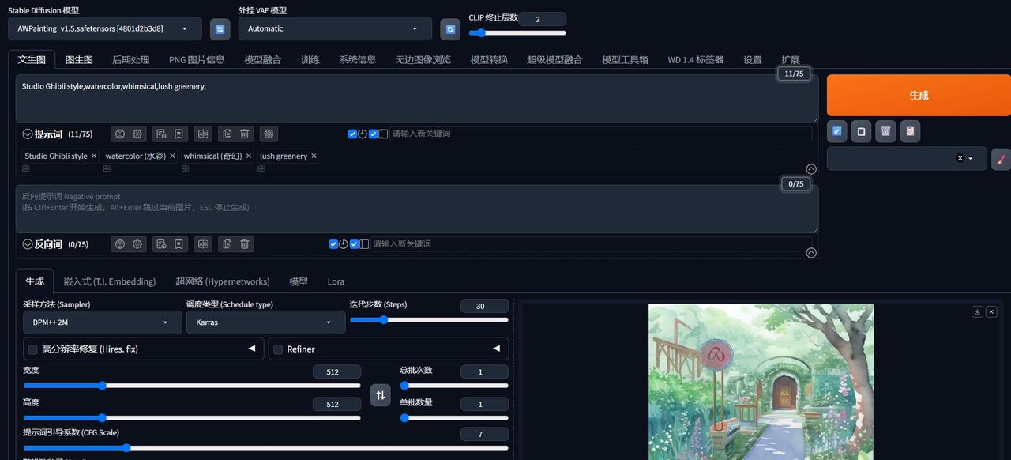Open the Lora tab
This screenshot has height=460, width=1011.
pyautogui.click(x=335, y=281)
